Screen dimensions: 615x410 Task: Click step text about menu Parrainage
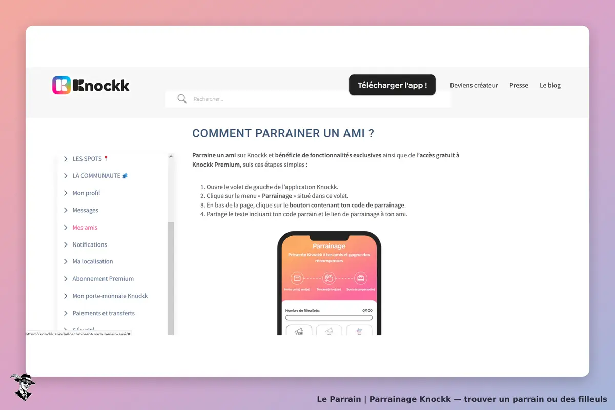tap(277, 196)
